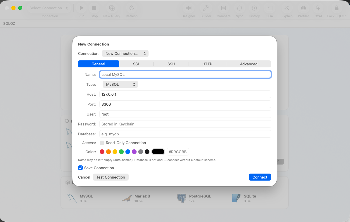Screen dimensions: 350x222
Task: Open a New Query tab icon
Action: [112, 8]
